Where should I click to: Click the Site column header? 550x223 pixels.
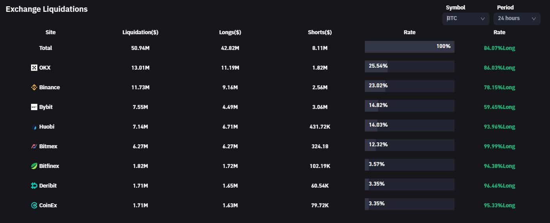[x=50, y=32]
